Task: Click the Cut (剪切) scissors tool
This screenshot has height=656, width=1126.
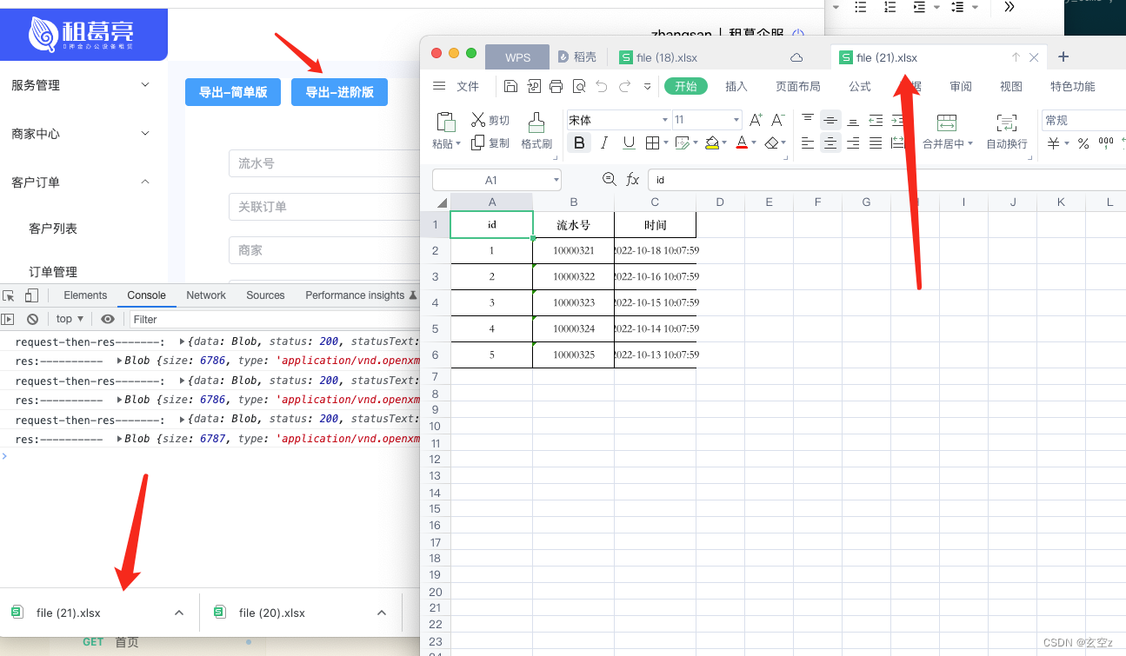Action: tap(490, 120)
